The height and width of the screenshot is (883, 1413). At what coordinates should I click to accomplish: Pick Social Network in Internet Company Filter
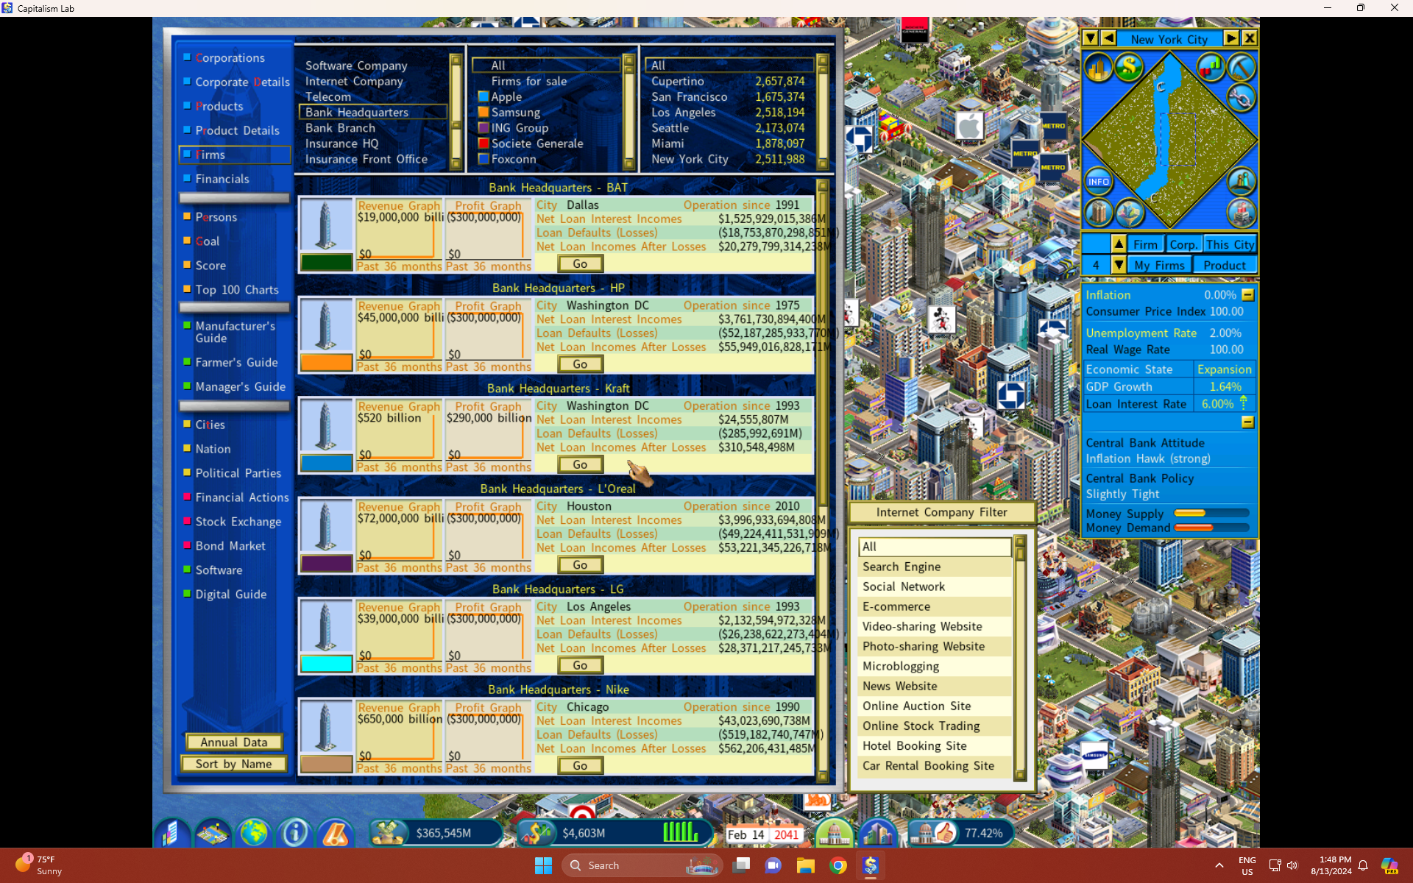(935, 586)
